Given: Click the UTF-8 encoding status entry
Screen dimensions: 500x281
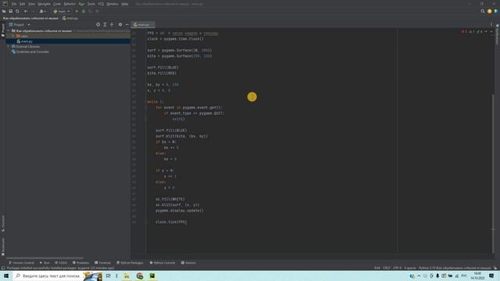Looking at the screenshot, I should (397, 268).
